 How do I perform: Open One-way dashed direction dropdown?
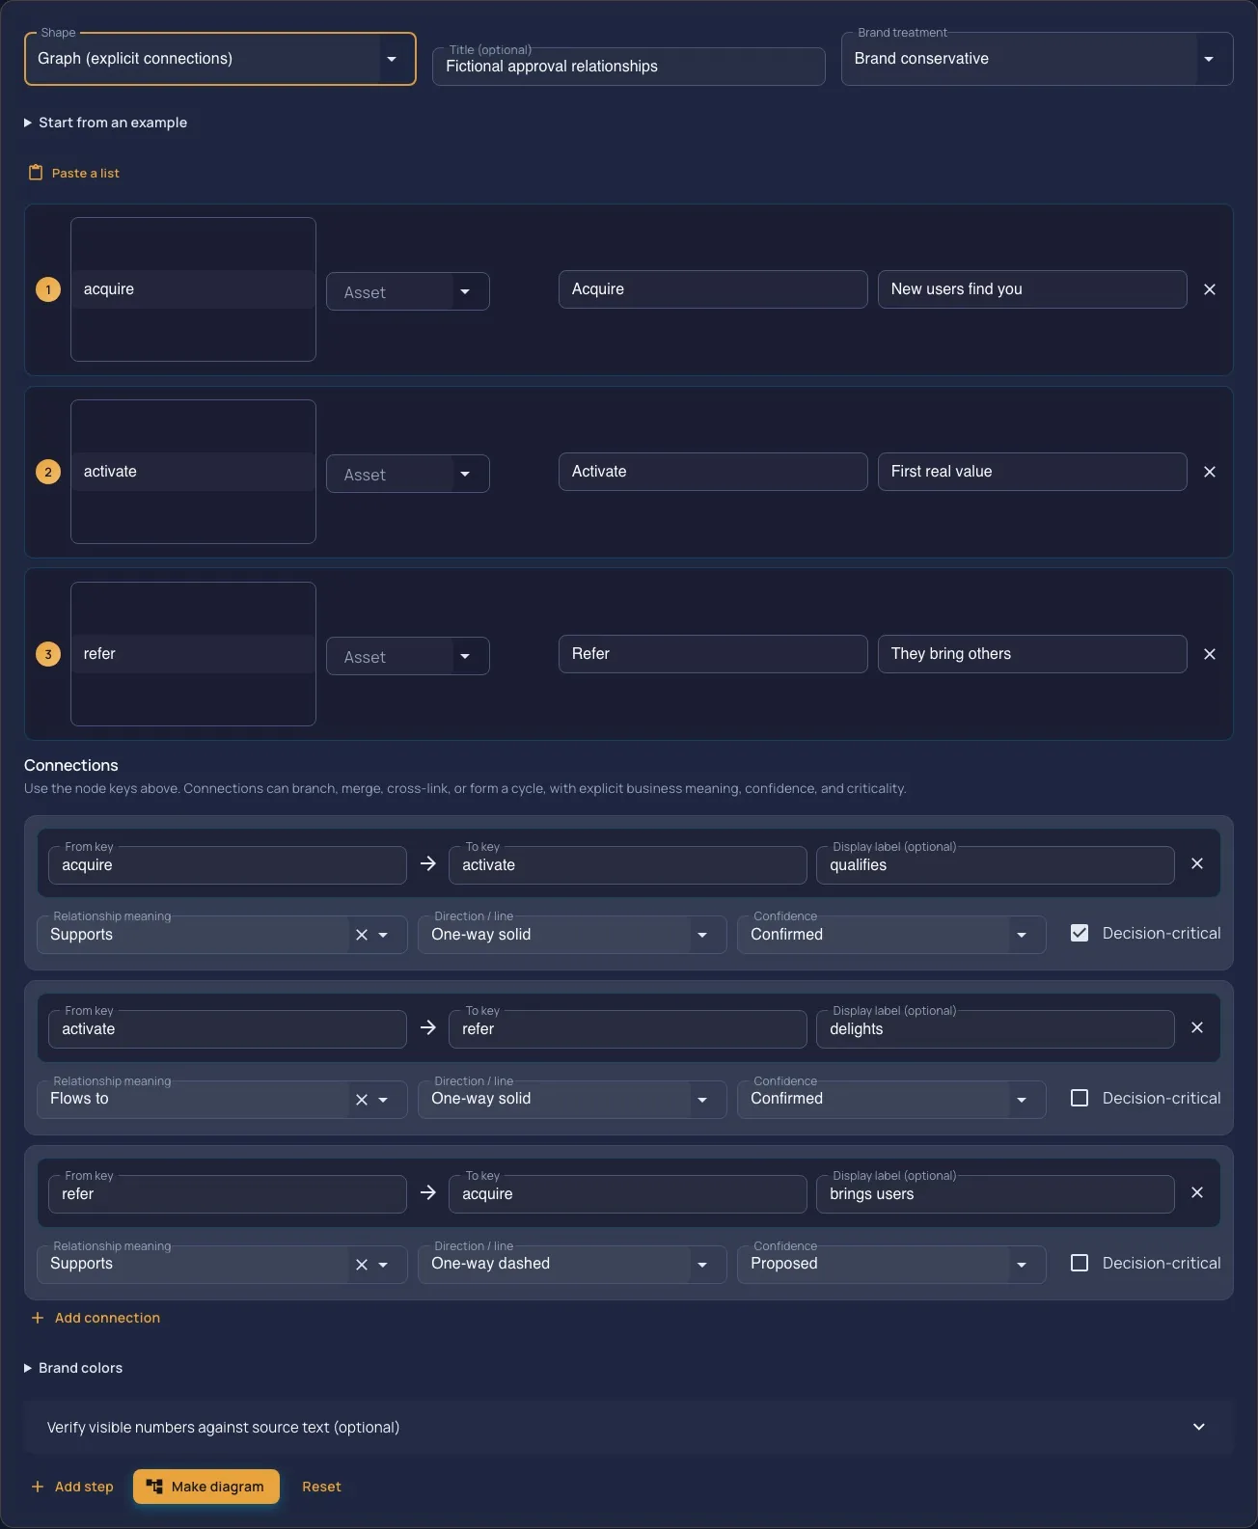click(572, 1264)
